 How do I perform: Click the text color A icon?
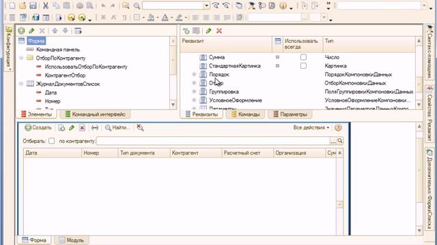(x=165, y=18)
